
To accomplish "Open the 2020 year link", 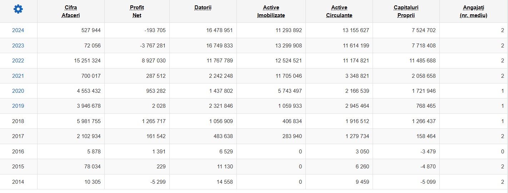I will 18,91.
